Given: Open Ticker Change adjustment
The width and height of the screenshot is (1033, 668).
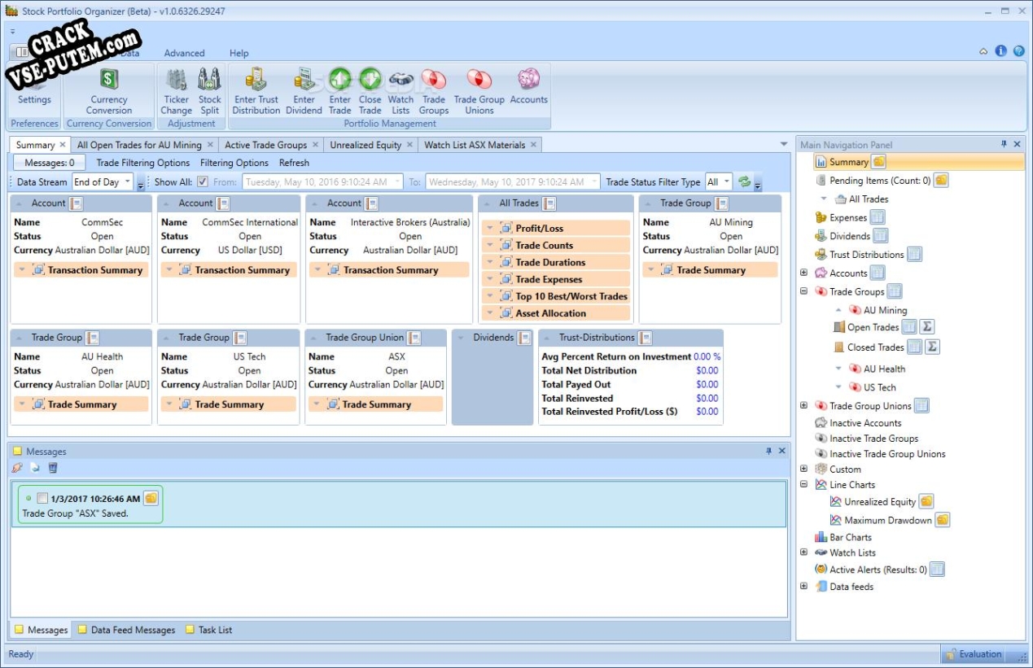Looking at the screenshot, I should (x=176, y=90).
